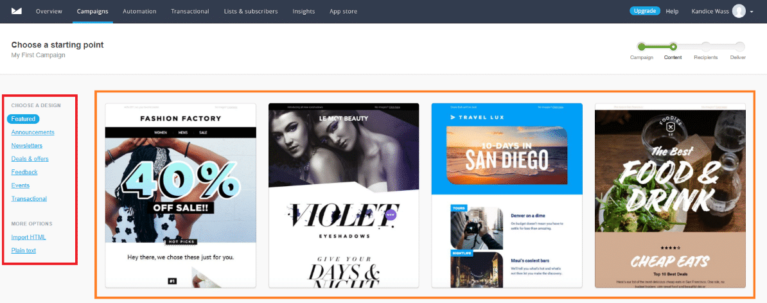Jump to the Deliver progress step

click(x=739, y=47)
